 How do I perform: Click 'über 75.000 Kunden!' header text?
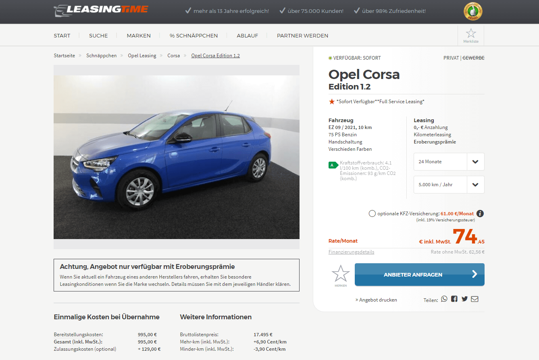click(x=316, y=11)
